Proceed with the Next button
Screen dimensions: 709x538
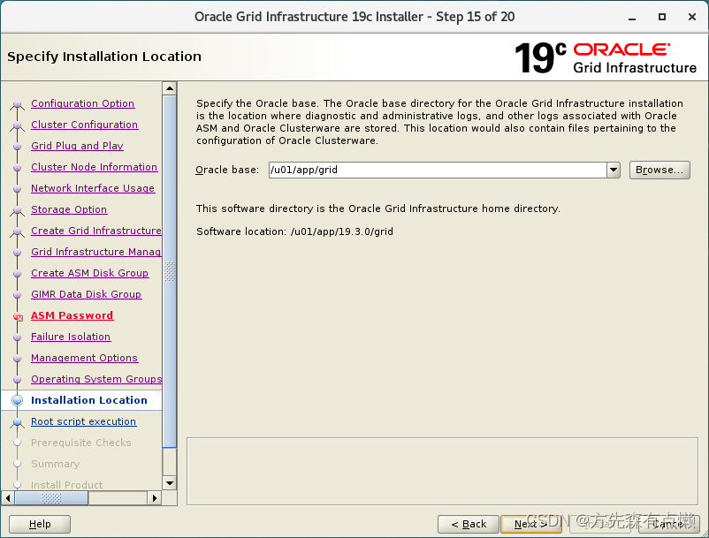[x=530, y=524]
